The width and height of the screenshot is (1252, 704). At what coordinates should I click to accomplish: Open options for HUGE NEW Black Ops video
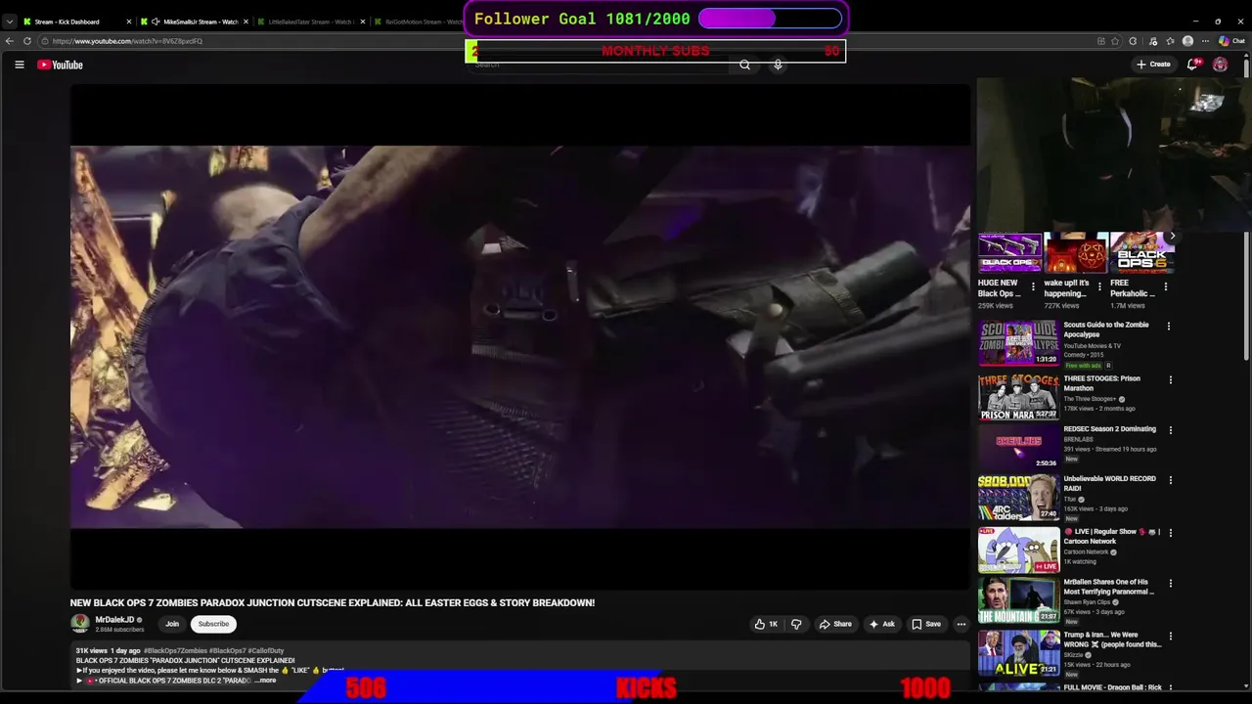pyautogui.click(x=1033, y=286)
